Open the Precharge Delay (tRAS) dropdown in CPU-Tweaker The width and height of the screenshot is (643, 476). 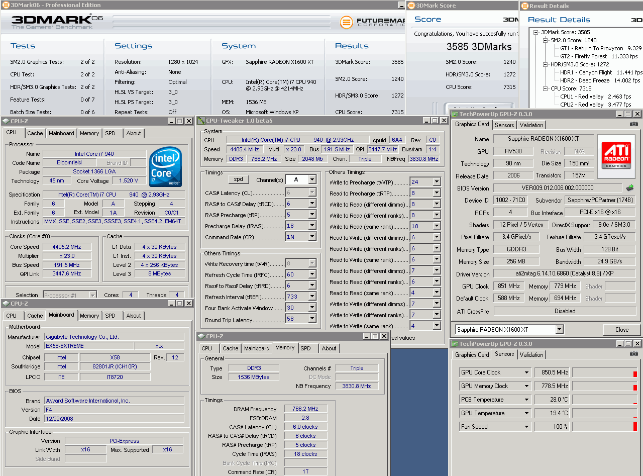pyautogui.click(x=312, y=226)
